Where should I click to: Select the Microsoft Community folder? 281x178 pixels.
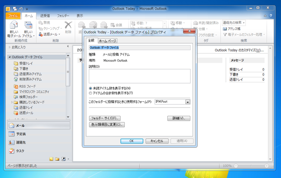click(x=34, y=92)
